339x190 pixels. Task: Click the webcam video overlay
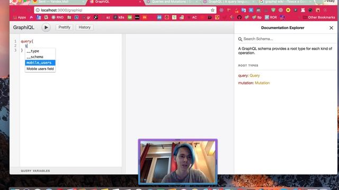(x=178, y=162)
